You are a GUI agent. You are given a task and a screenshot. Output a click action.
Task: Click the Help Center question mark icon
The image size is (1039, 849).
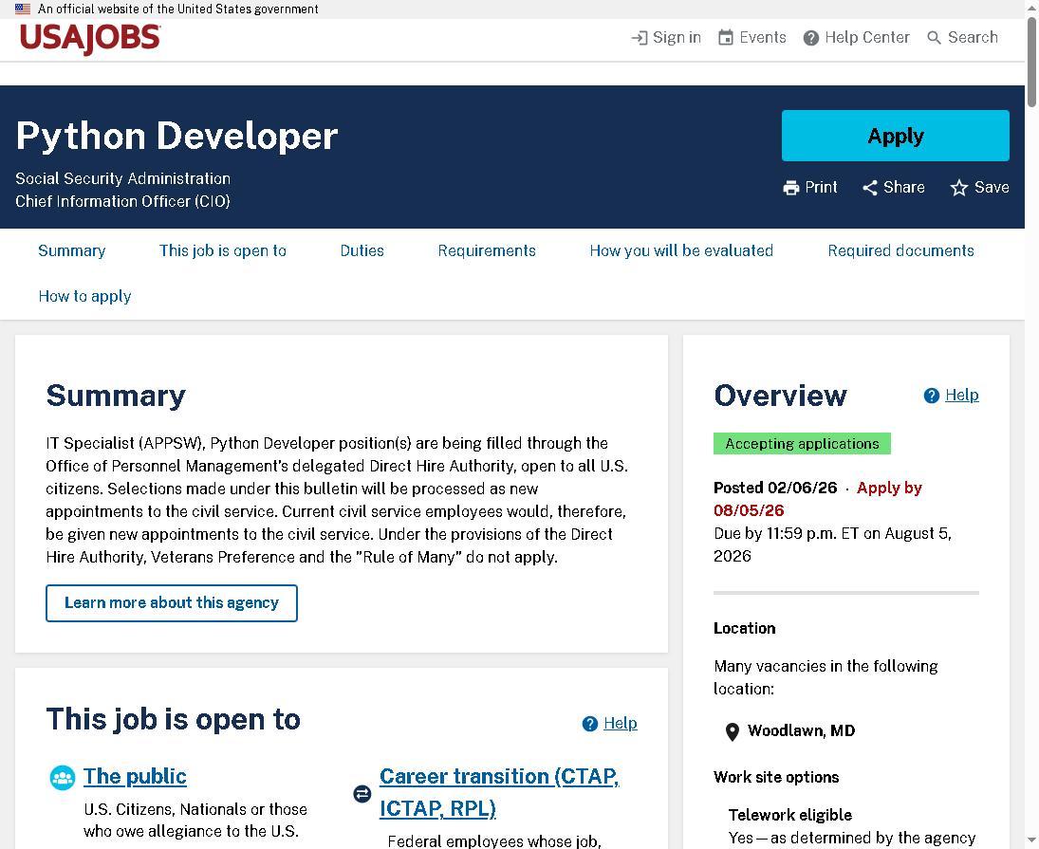(x=811, y=38)
